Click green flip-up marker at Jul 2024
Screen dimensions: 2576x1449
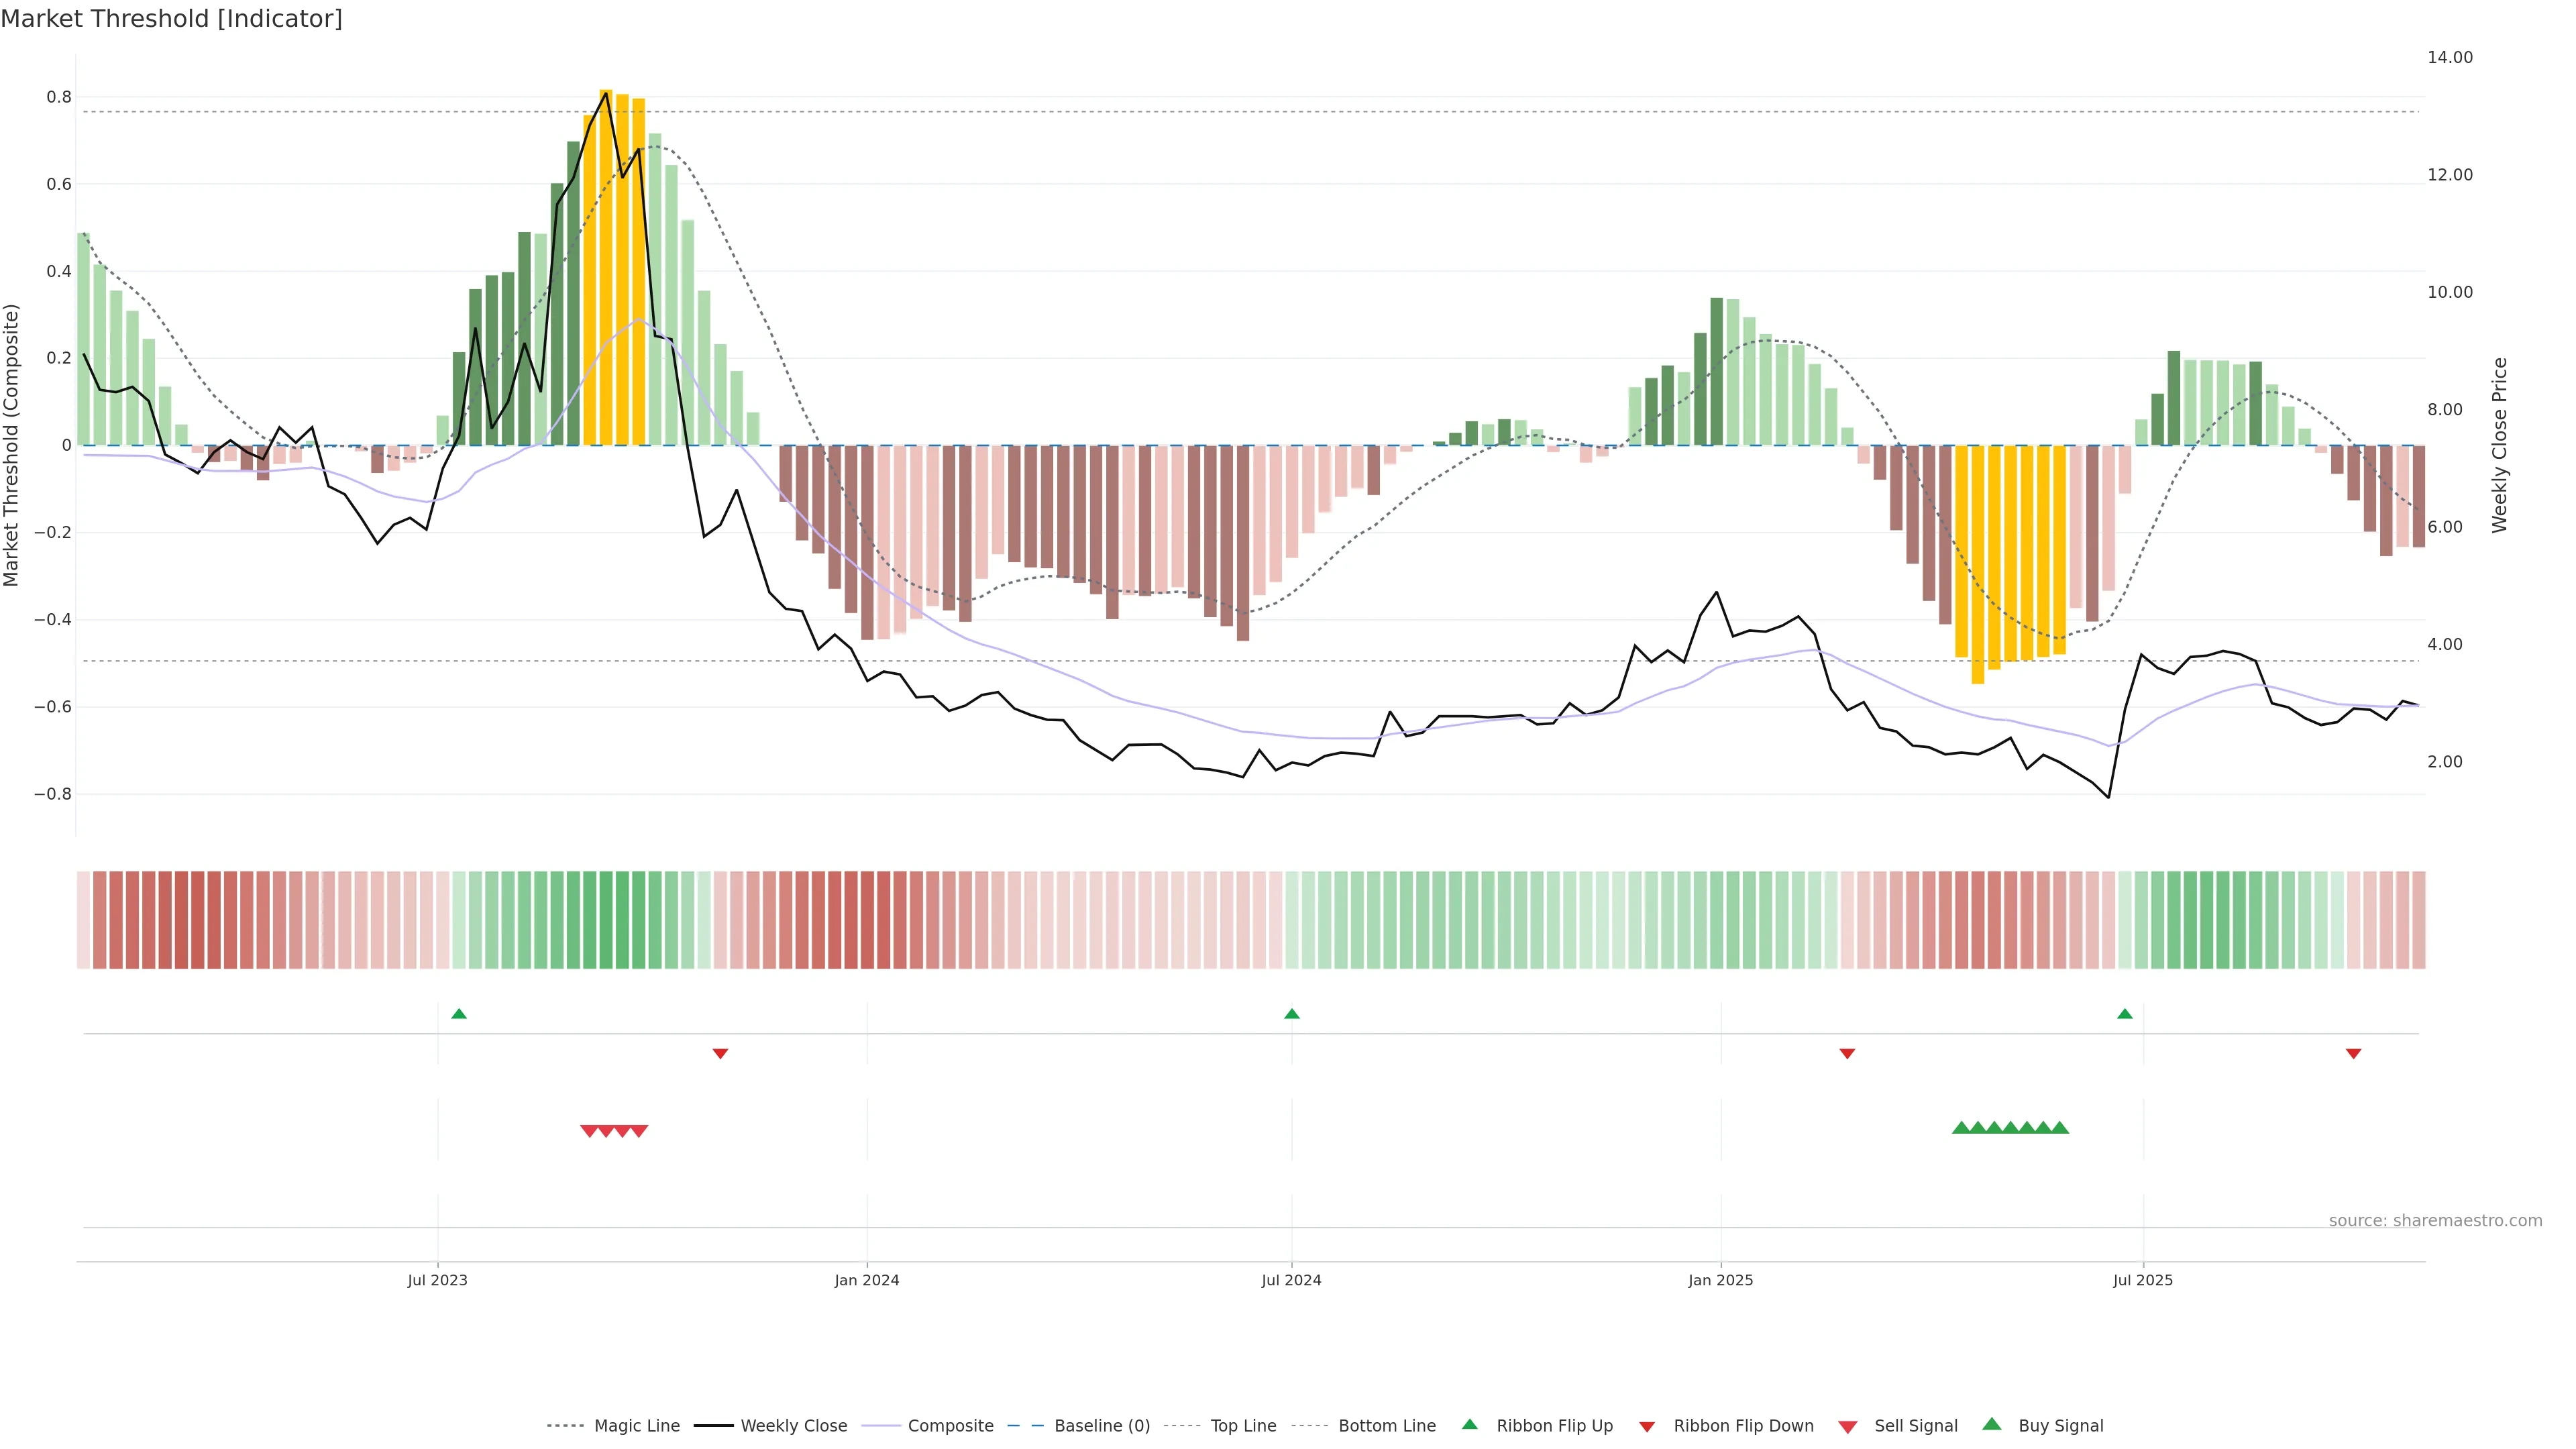pos(1291,1014)
